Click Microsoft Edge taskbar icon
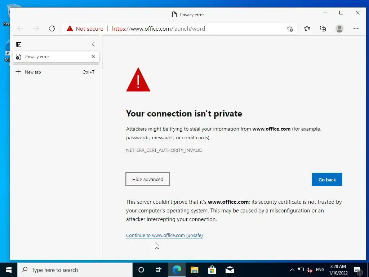This screenshot has width=369, height=277. 177,270
